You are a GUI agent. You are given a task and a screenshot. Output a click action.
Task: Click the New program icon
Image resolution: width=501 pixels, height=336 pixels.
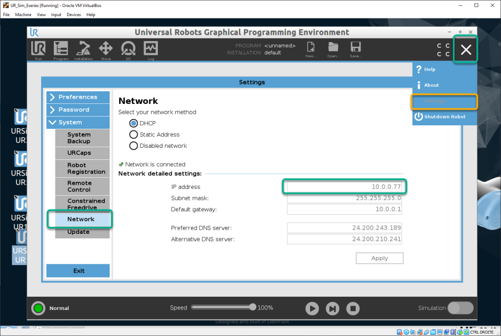311,50
